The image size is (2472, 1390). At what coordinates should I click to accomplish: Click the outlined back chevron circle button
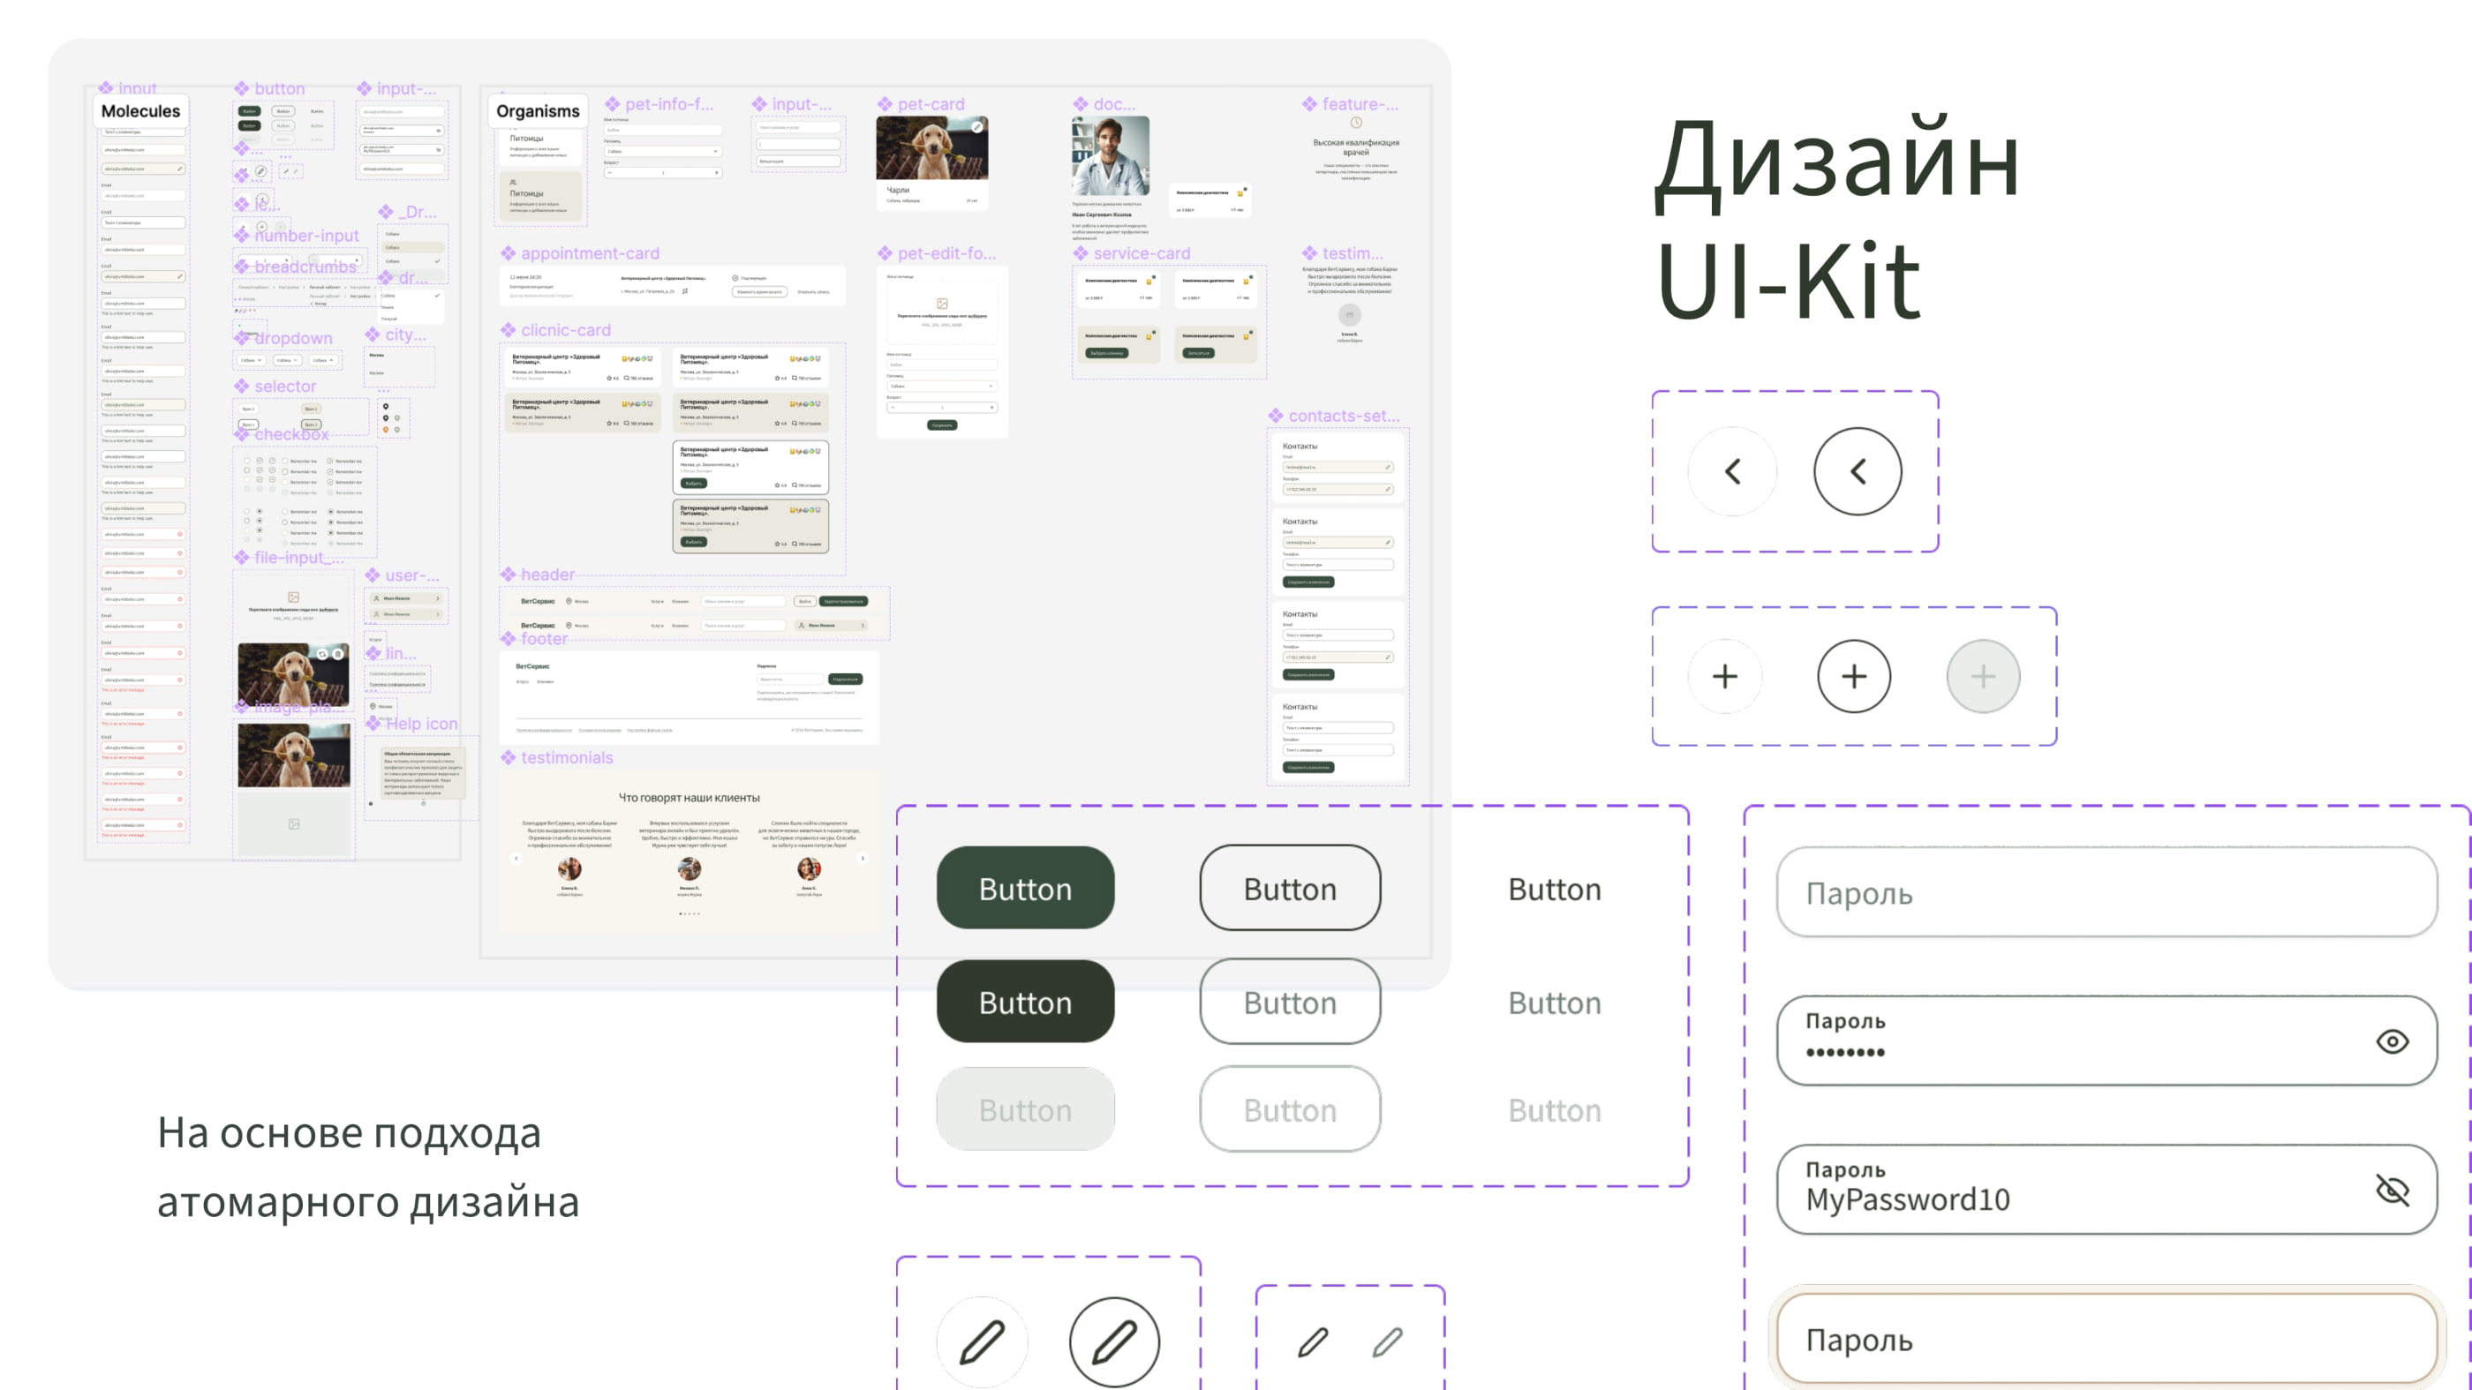coord(1857,471)
